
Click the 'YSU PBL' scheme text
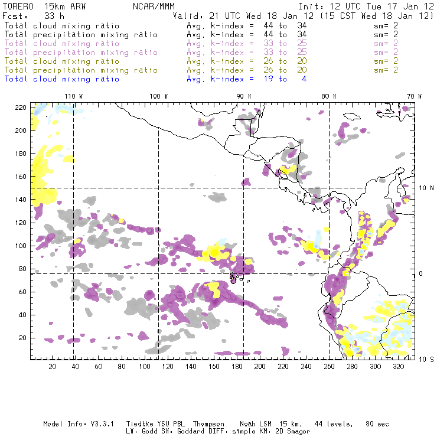coord(171,424)
